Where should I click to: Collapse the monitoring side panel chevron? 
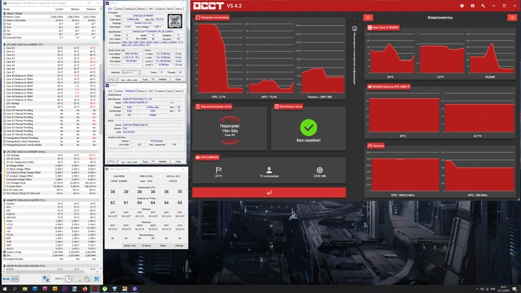coord(354,18)
